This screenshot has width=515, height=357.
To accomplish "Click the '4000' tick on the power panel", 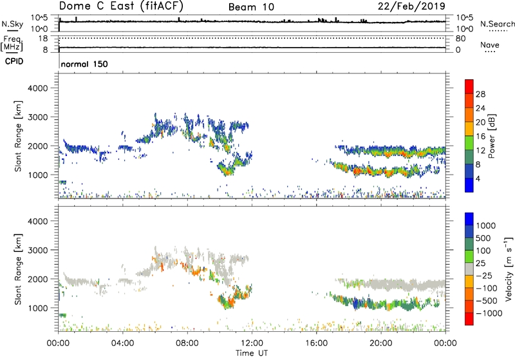I will click(x=37, y=88).
